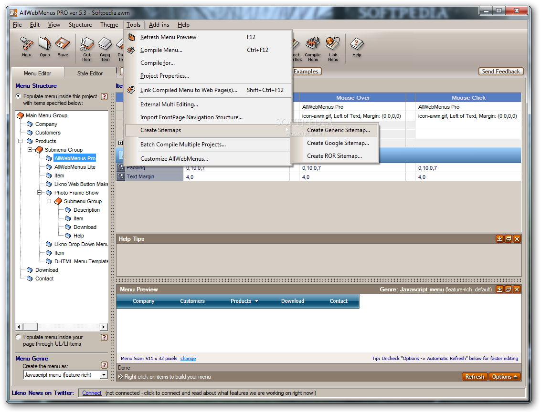Select Populate menu through UL/LI items radio
The height and width of the screenshot is (413, 541).
(18, 337)
